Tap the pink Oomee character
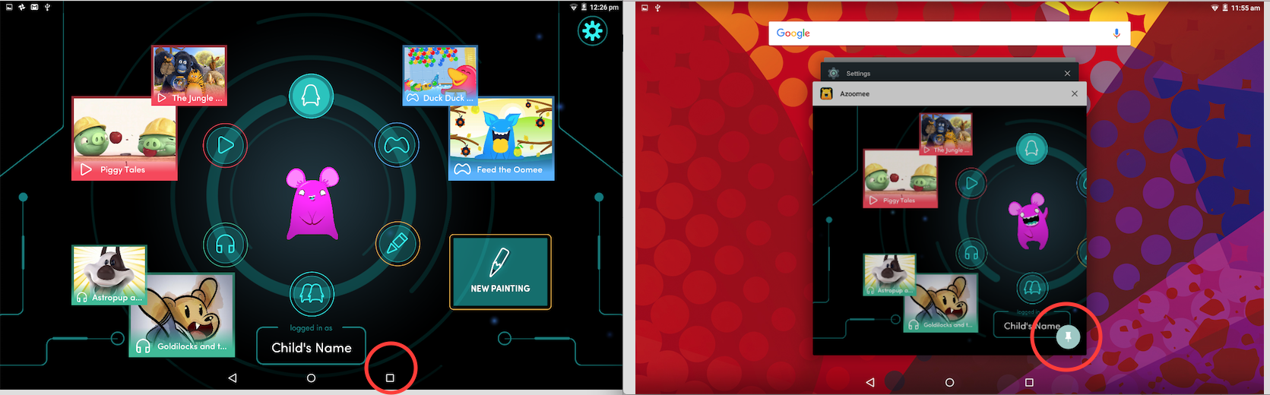 pyautogui.click(x=312, y=204)
